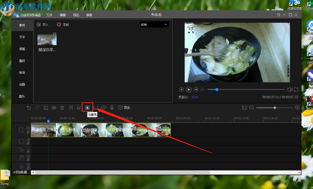Lock the second video track
The image size is (313, 189).
[28, 143]
